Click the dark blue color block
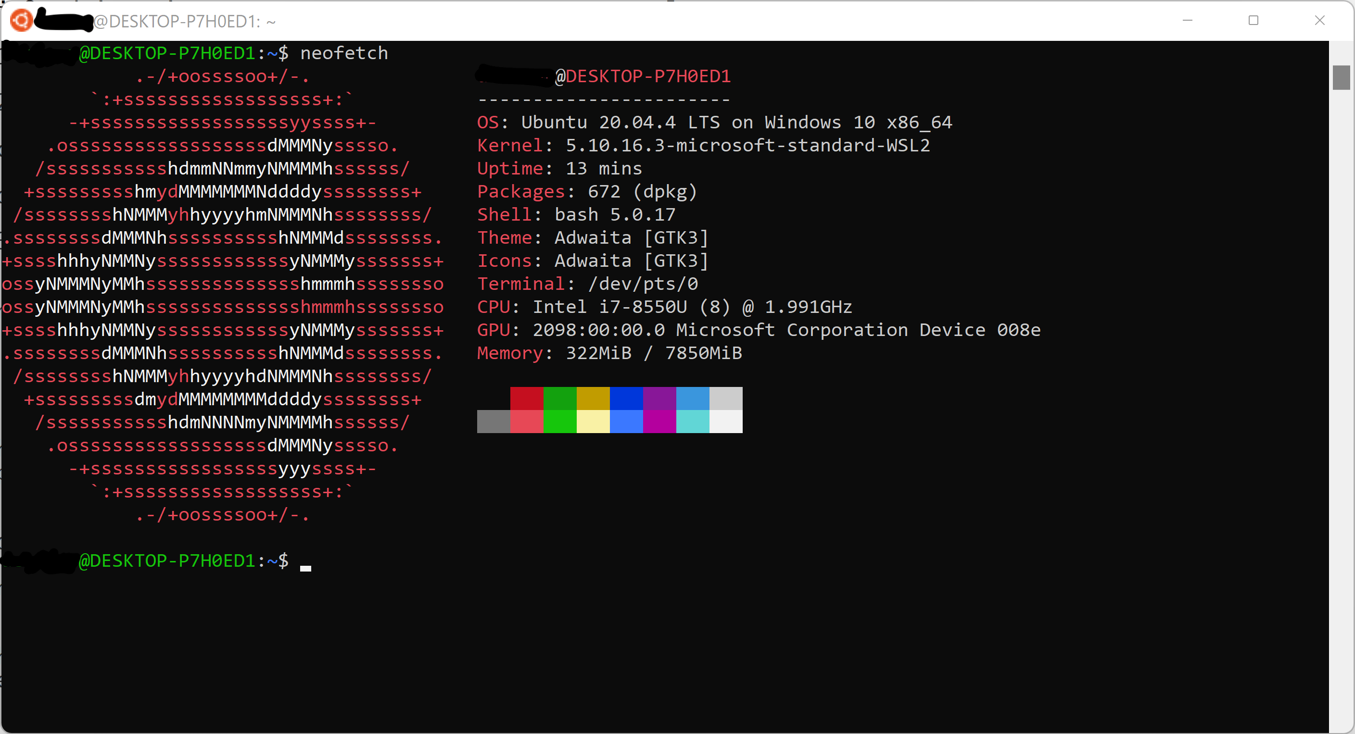 click(x=626, y=398)
